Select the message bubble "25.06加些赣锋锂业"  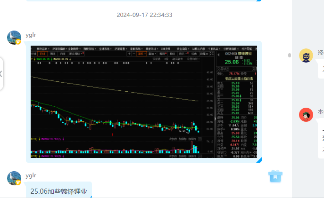[59, 191]
